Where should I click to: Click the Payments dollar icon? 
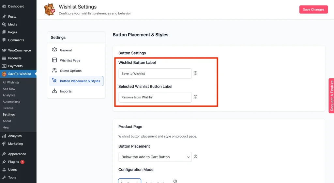pos(4,66)
